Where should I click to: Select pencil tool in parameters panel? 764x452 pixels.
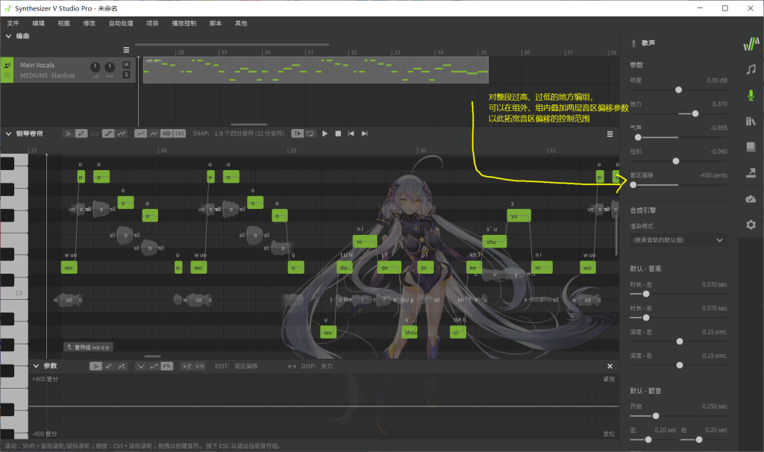pos(109,366)
